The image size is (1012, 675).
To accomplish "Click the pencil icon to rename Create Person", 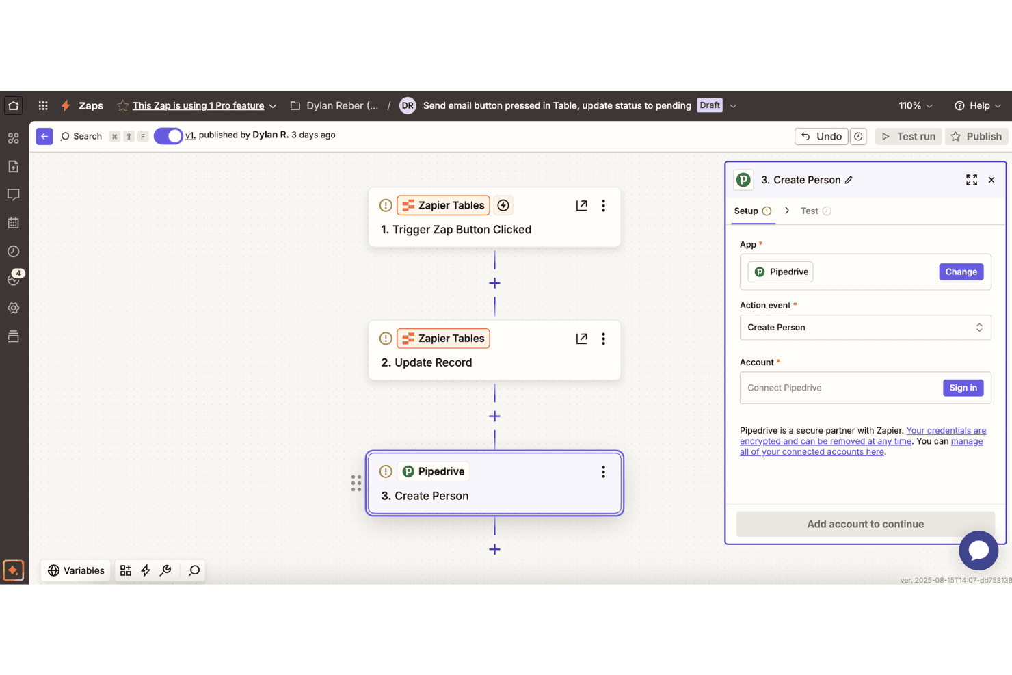I will 849,180.
